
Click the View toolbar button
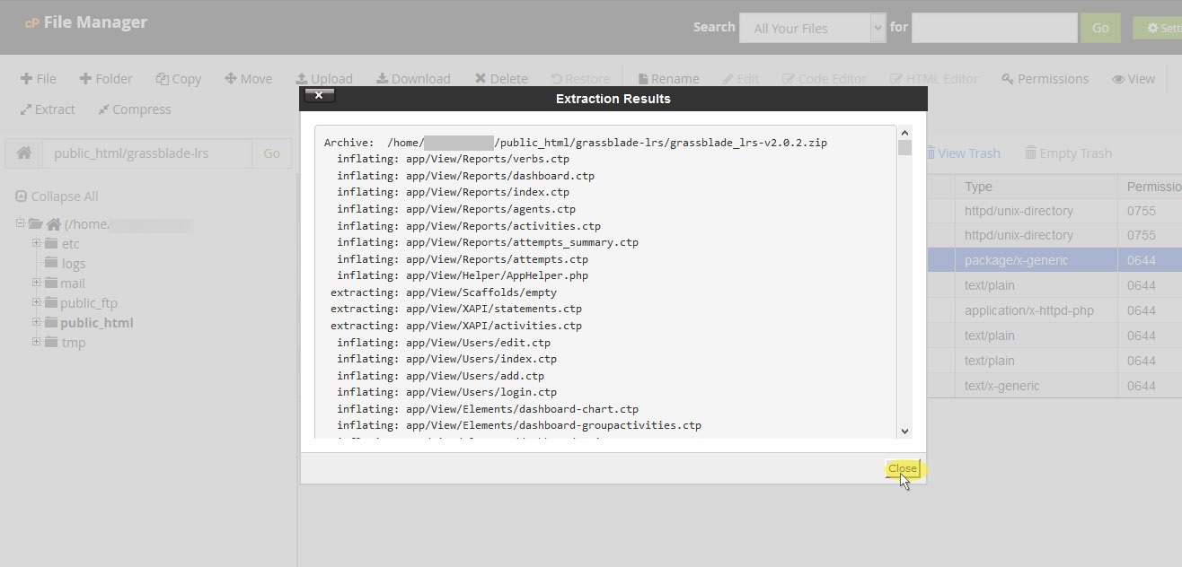pos(1133,79)
